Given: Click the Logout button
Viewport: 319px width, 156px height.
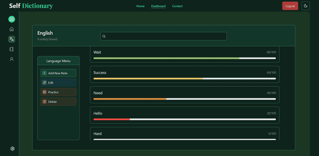Looking at the screenshot, I should [x=290, y=6].
